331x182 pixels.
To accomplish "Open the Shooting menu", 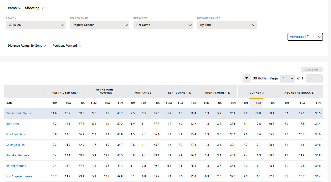I will (34, 8).
